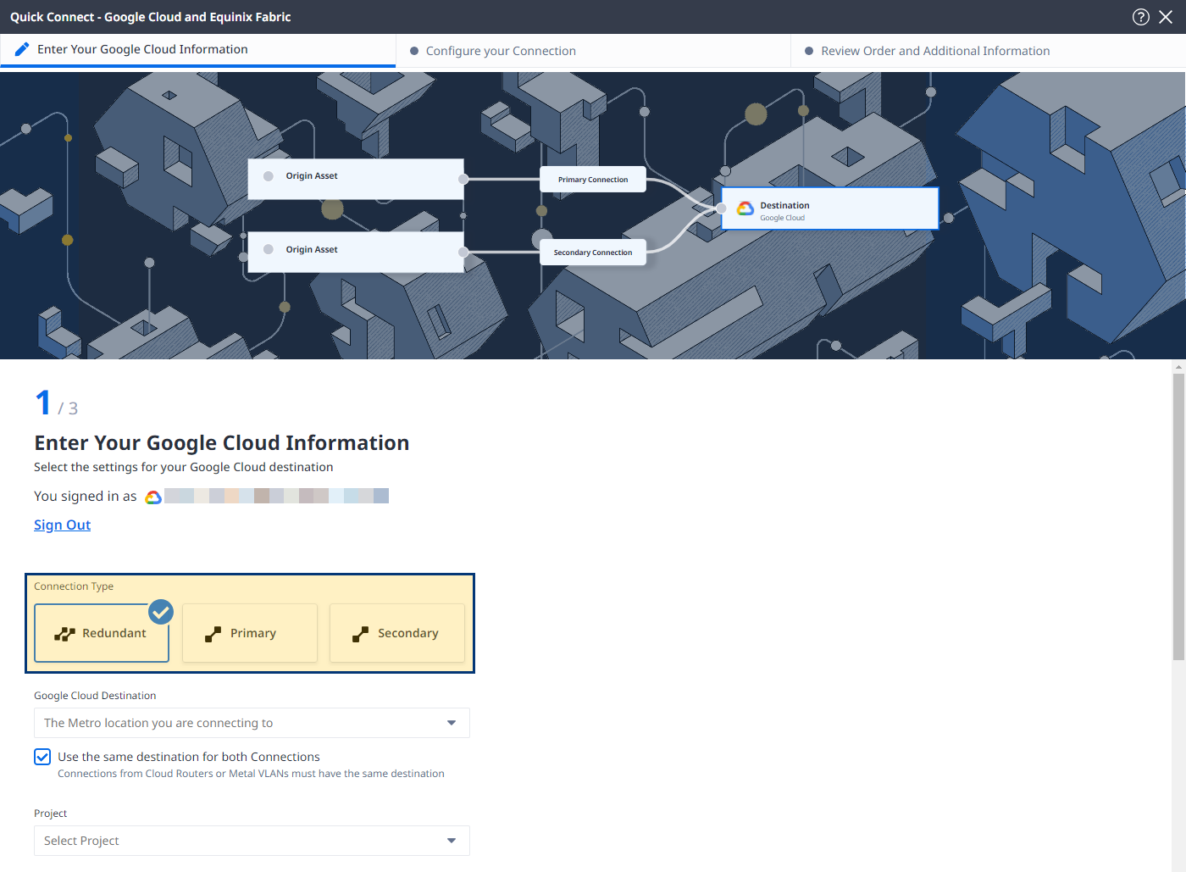Click the Primary Connection label in the diagram
This screenshot has width=1186, height=872.
593,180
